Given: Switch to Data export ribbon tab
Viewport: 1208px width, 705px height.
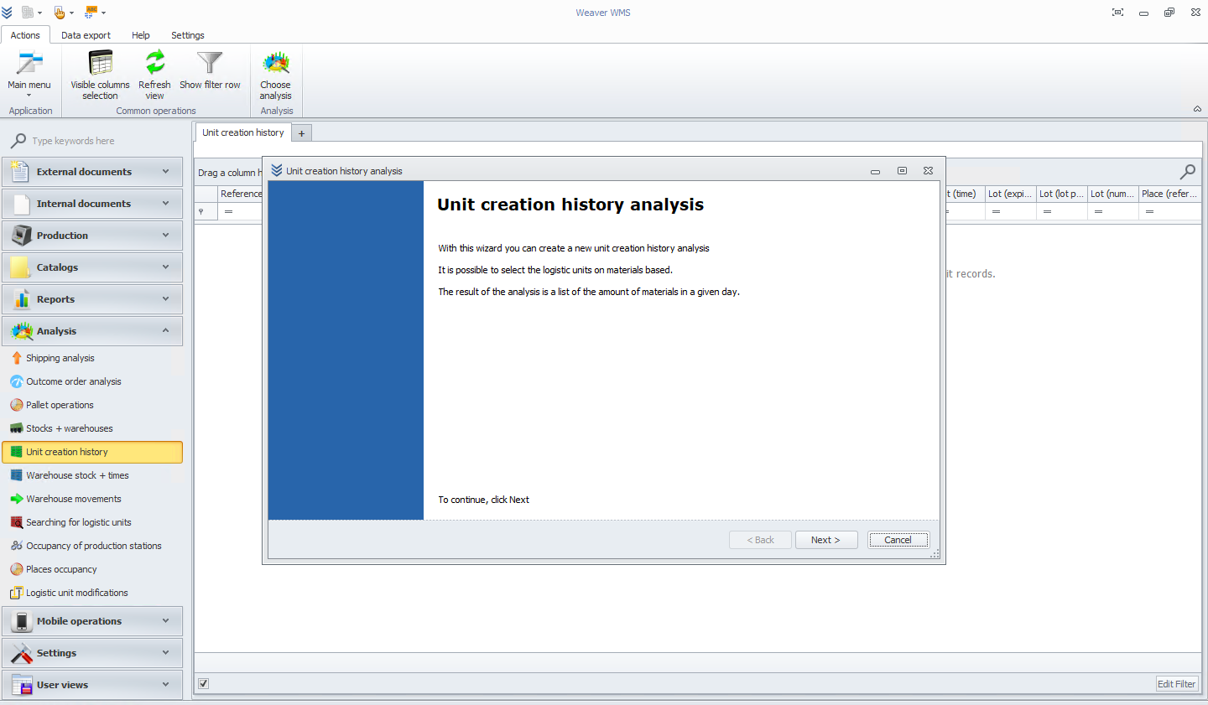Looking at the screenshot, I should click(86, 35).
